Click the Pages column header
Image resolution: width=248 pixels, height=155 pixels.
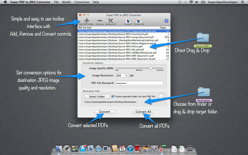164,28
